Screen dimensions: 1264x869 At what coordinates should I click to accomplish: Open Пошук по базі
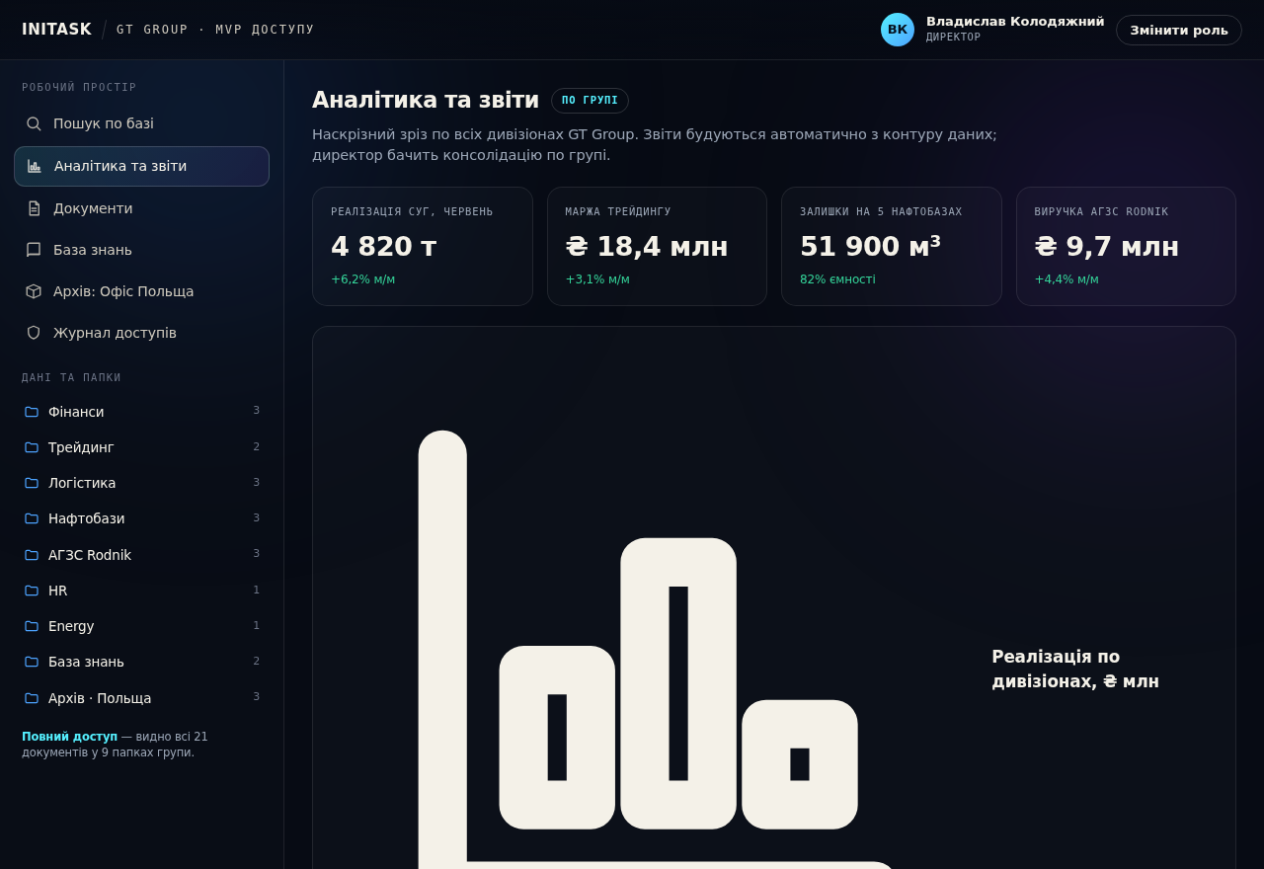click(141, 123)
